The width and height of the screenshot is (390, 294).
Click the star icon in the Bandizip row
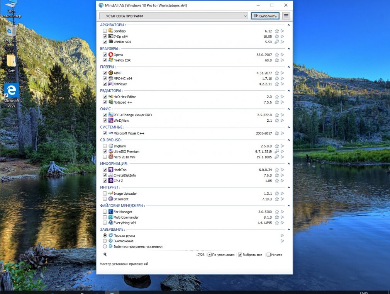277,31
